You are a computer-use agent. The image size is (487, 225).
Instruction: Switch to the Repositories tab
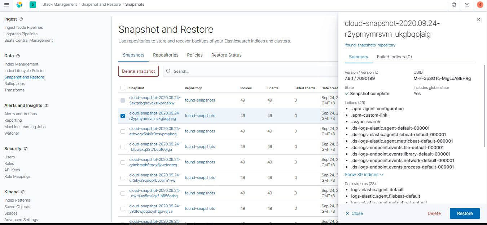(x=166, y=55)
